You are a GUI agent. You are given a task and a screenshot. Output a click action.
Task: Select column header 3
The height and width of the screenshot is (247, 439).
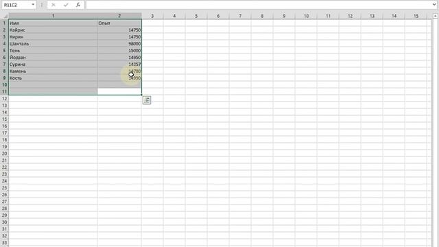point(152,16)
